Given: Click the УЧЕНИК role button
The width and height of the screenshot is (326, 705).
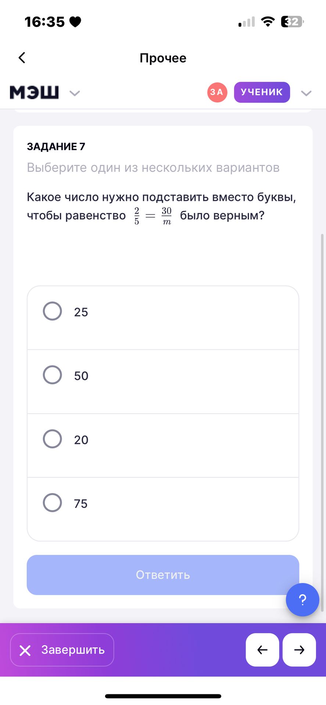Looking at the screenshot, I should tap(262, 92).
